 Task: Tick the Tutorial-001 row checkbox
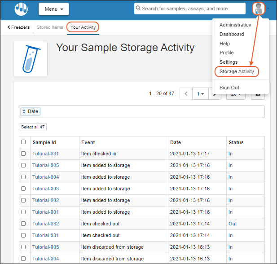[23, 212]
